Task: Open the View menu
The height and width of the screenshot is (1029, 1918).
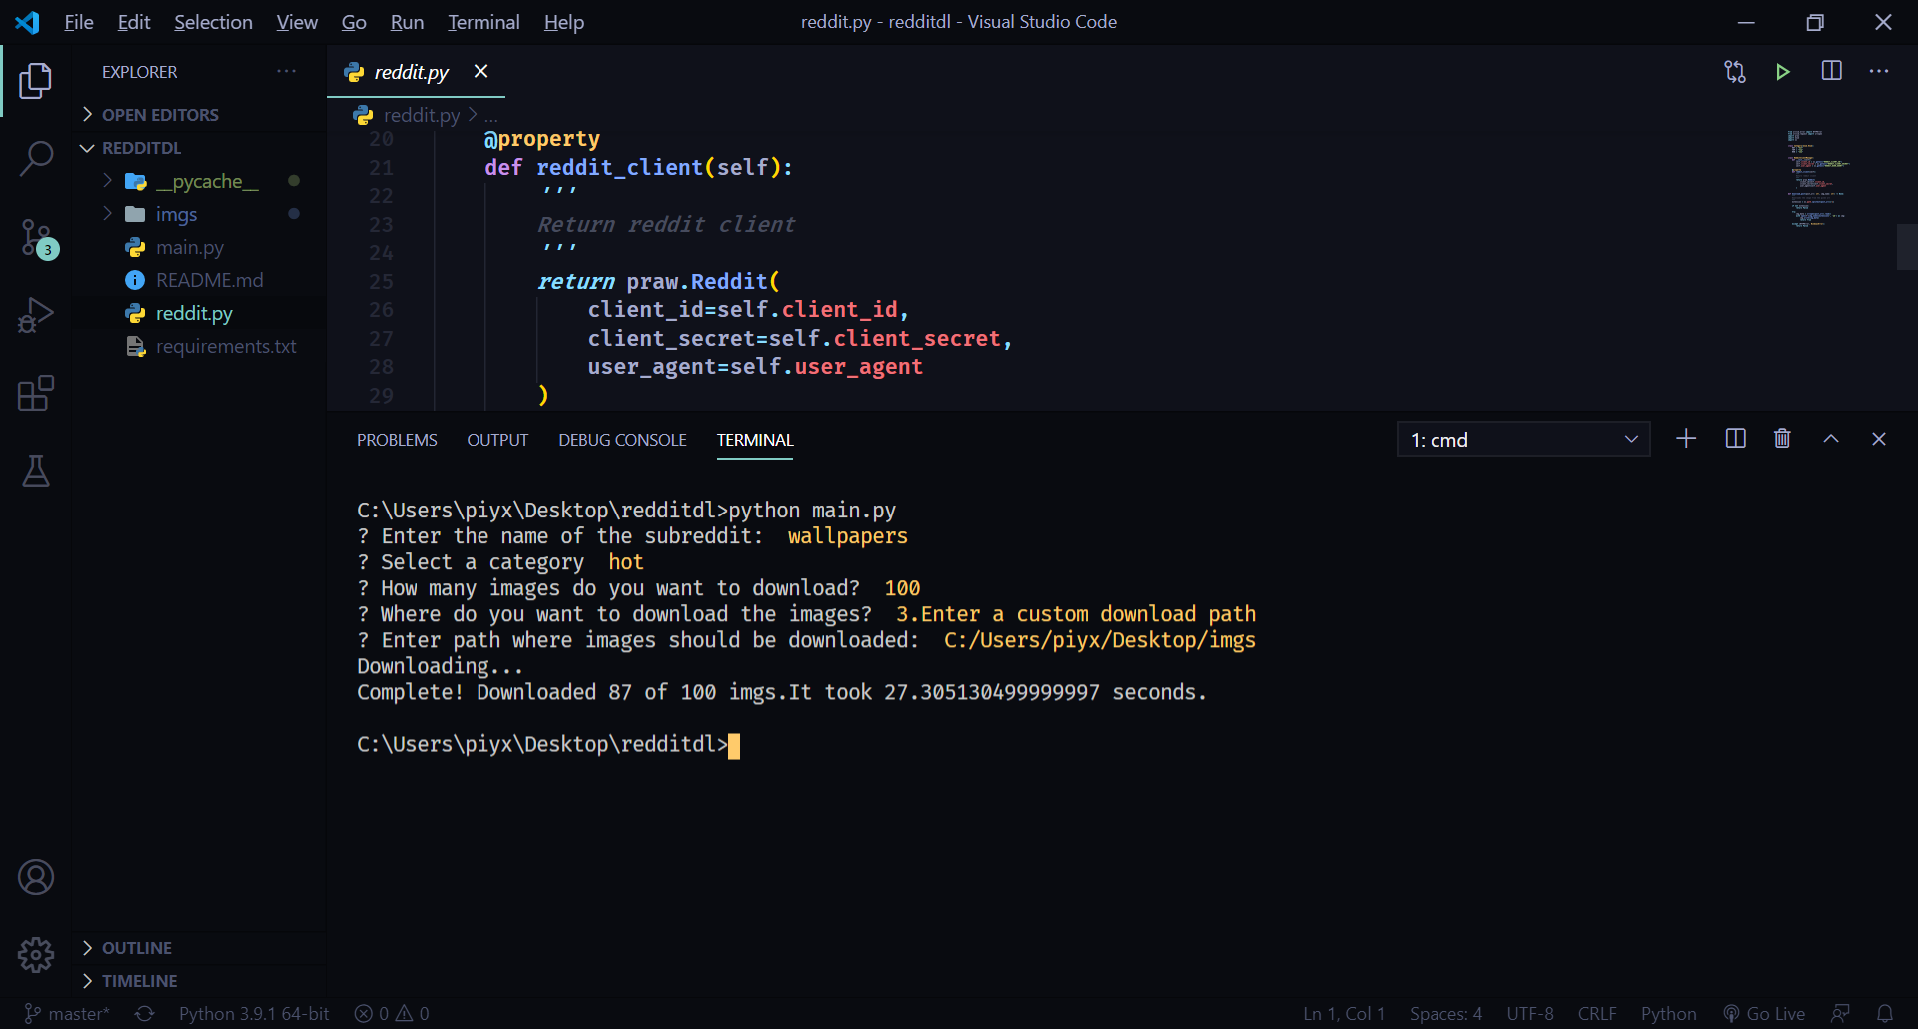Action: click(297, 22)
